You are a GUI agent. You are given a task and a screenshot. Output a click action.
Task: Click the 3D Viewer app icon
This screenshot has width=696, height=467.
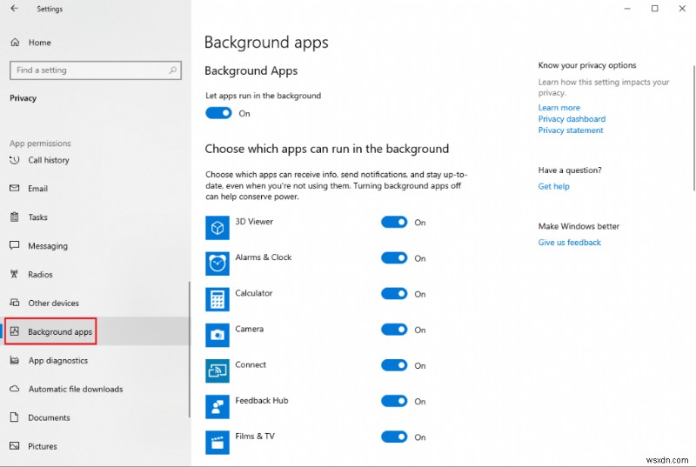217,228
